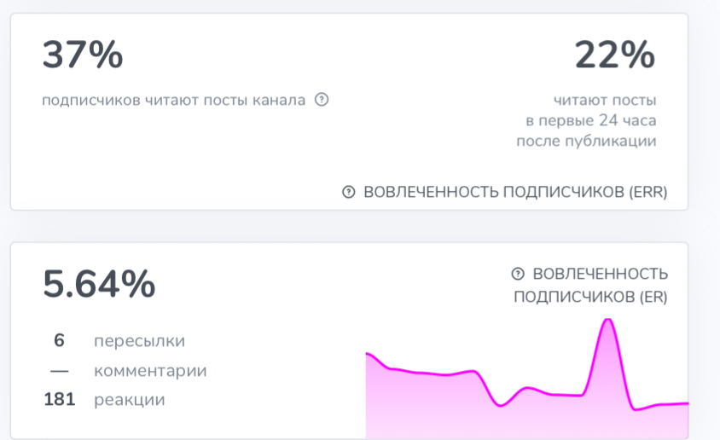
Task: Open help icon for ВОВЛЕЧЕННОСТЬ ПОДПИСЧИКОВ (ER)
Action: [517, 274]
